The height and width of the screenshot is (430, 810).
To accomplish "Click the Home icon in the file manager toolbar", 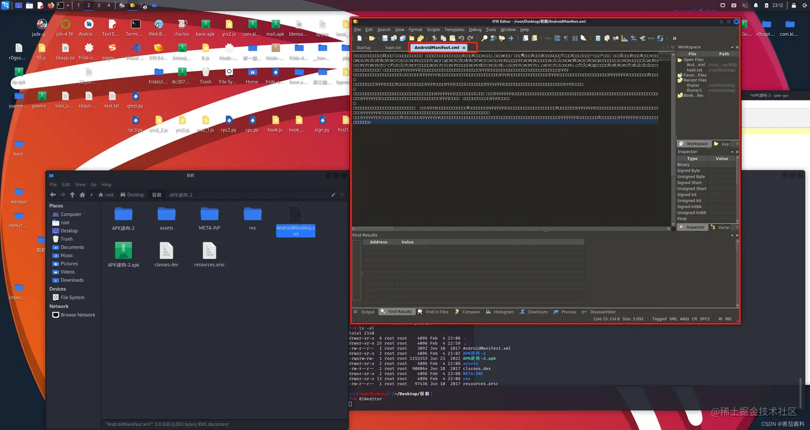I will 82,195.
